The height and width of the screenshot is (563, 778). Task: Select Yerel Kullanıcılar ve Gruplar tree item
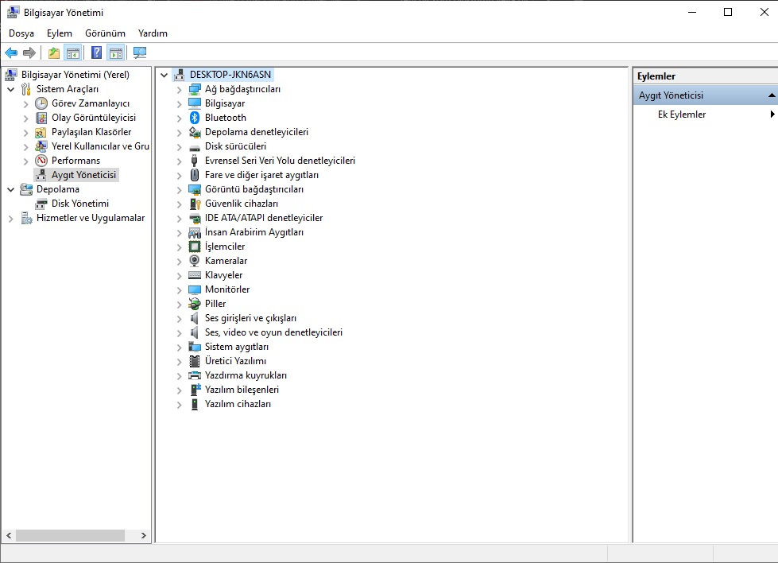coord(100,146)
